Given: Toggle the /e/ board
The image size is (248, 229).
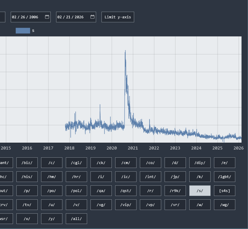Looking at the screenshot, I should point(224,163).
